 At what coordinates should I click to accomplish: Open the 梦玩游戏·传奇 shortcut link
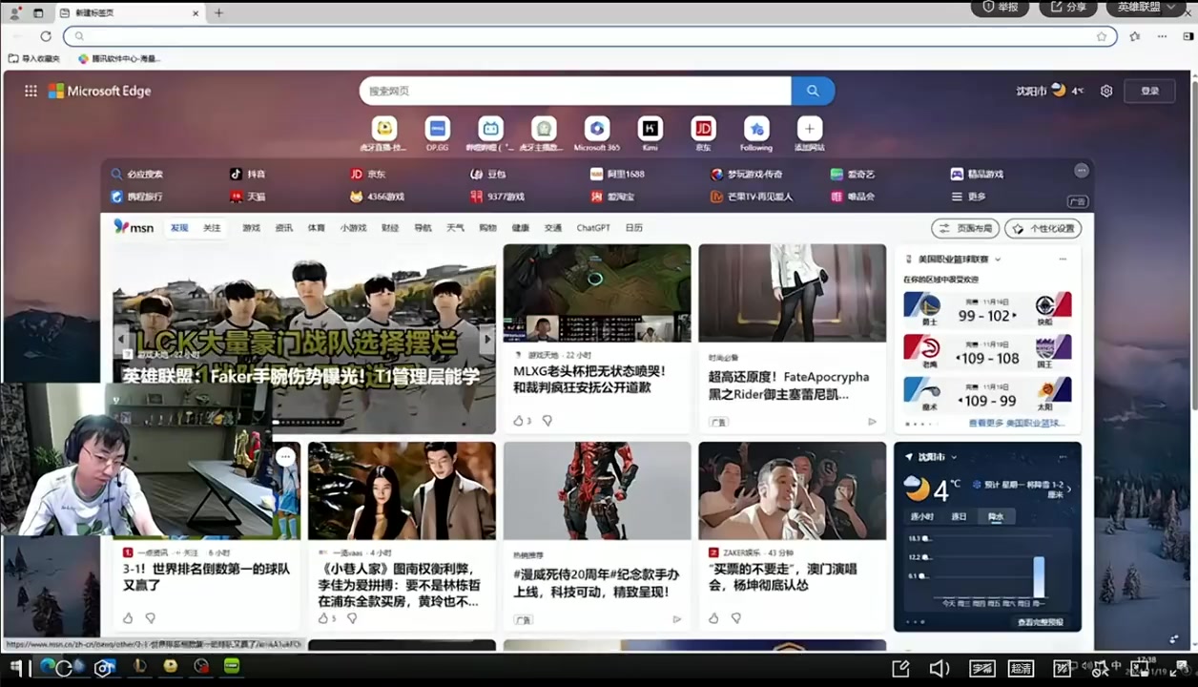747,174
